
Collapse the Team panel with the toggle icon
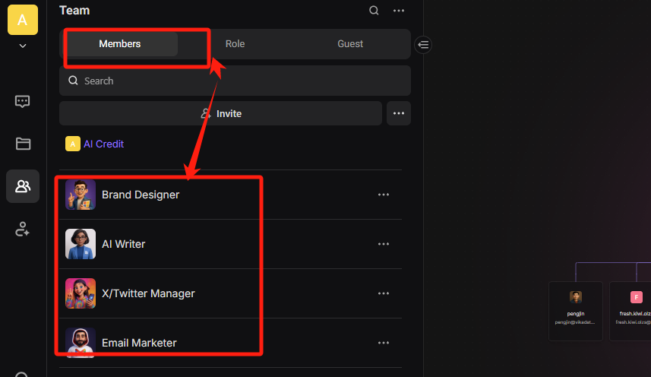(x=424, y=45)
